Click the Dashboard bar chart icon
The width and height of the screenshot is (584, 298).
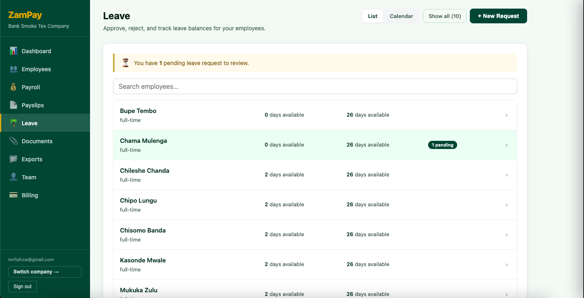(14, 51)
